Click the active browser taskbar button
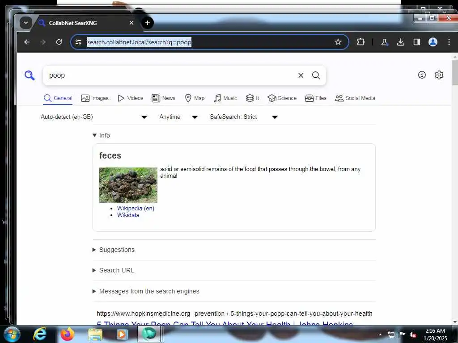 (149, 334)
